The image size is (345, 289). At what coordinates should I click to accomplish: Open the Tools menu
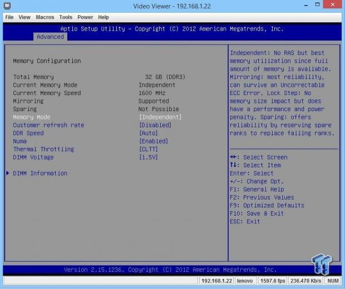(66, 17)
